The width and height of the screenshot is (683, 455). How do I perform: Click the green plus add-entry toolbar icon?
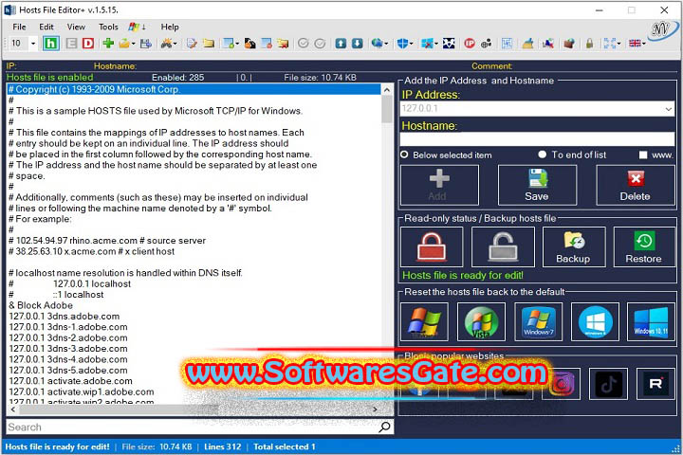tap(108, 43)
